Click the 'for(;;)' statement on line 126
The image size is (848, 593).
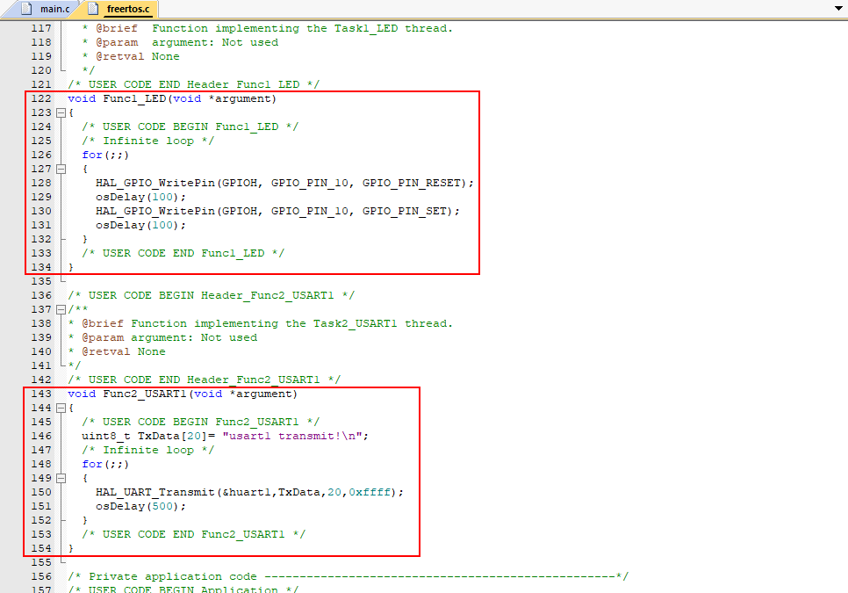[105, 155]
